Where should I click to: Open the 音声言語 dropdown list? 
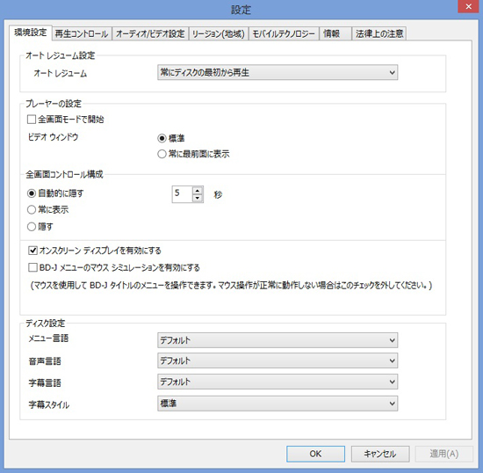tap(278, 360)
